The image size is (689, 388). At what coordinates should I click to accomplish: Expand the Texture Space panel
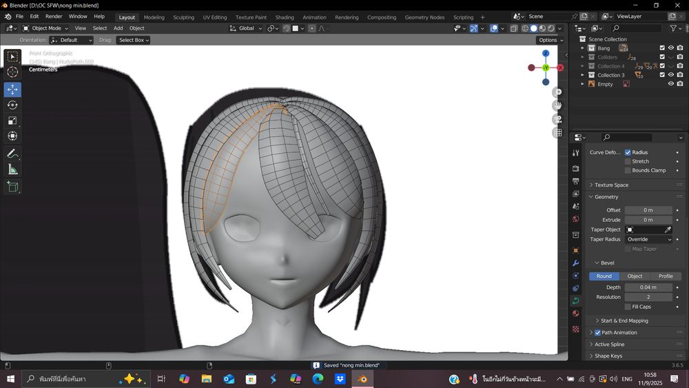611,185
